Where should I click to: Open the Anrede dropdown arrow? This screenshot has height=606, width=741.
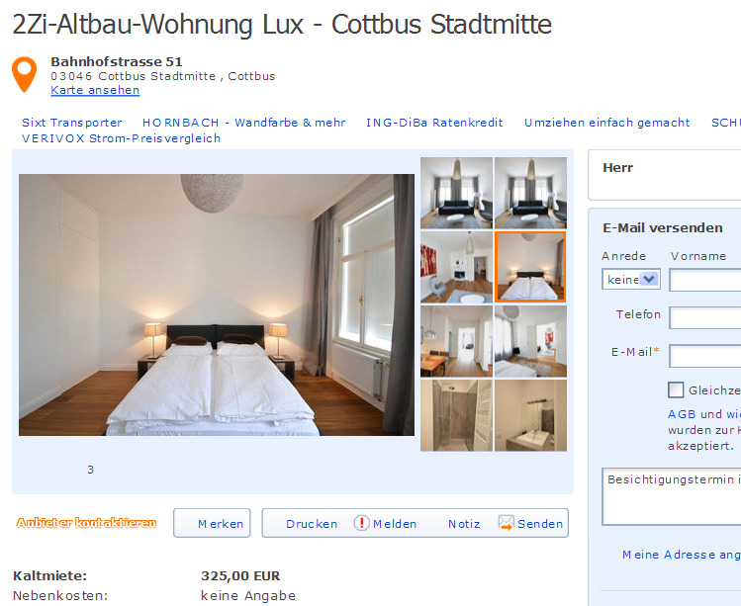649,279
